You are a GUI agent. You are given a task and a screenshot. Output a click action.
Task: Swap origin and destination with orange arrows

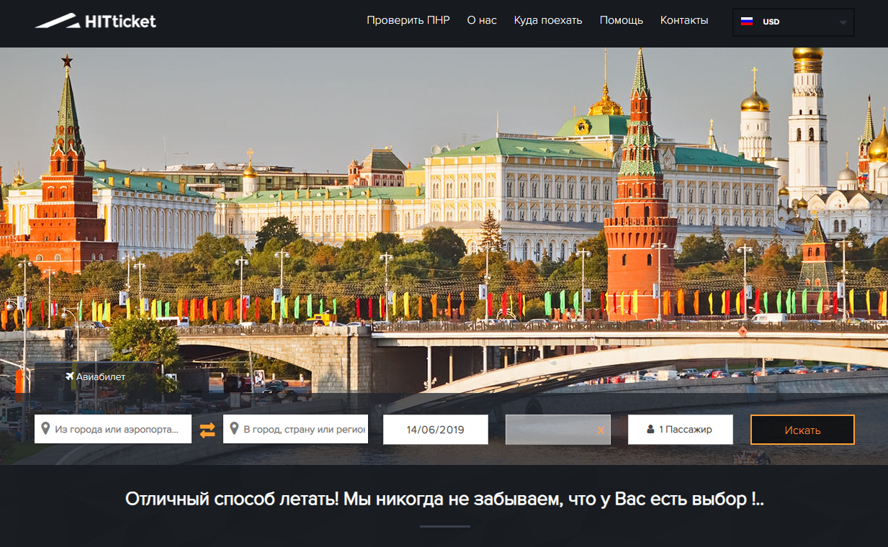207,430
